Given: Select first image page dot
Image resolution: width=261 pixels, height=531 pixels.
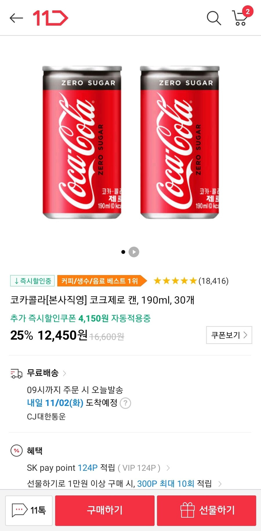Looking at the screenshot, I should pyautogui.click(x=123, y=252).
